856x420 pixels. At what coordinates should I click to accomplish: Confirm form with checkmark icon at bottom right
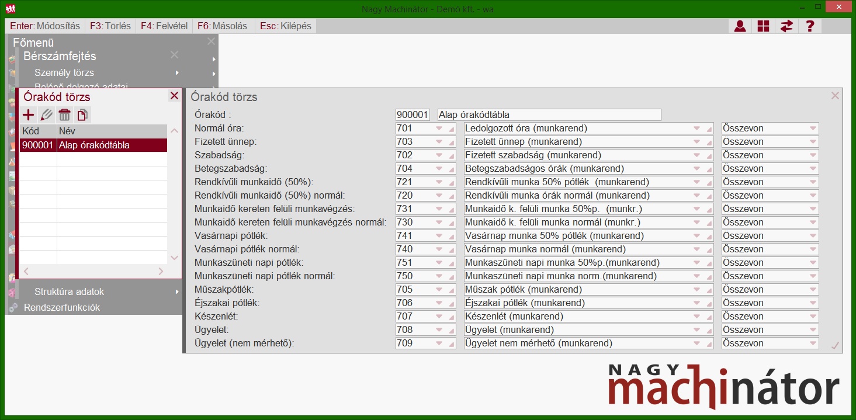[835, 346]
